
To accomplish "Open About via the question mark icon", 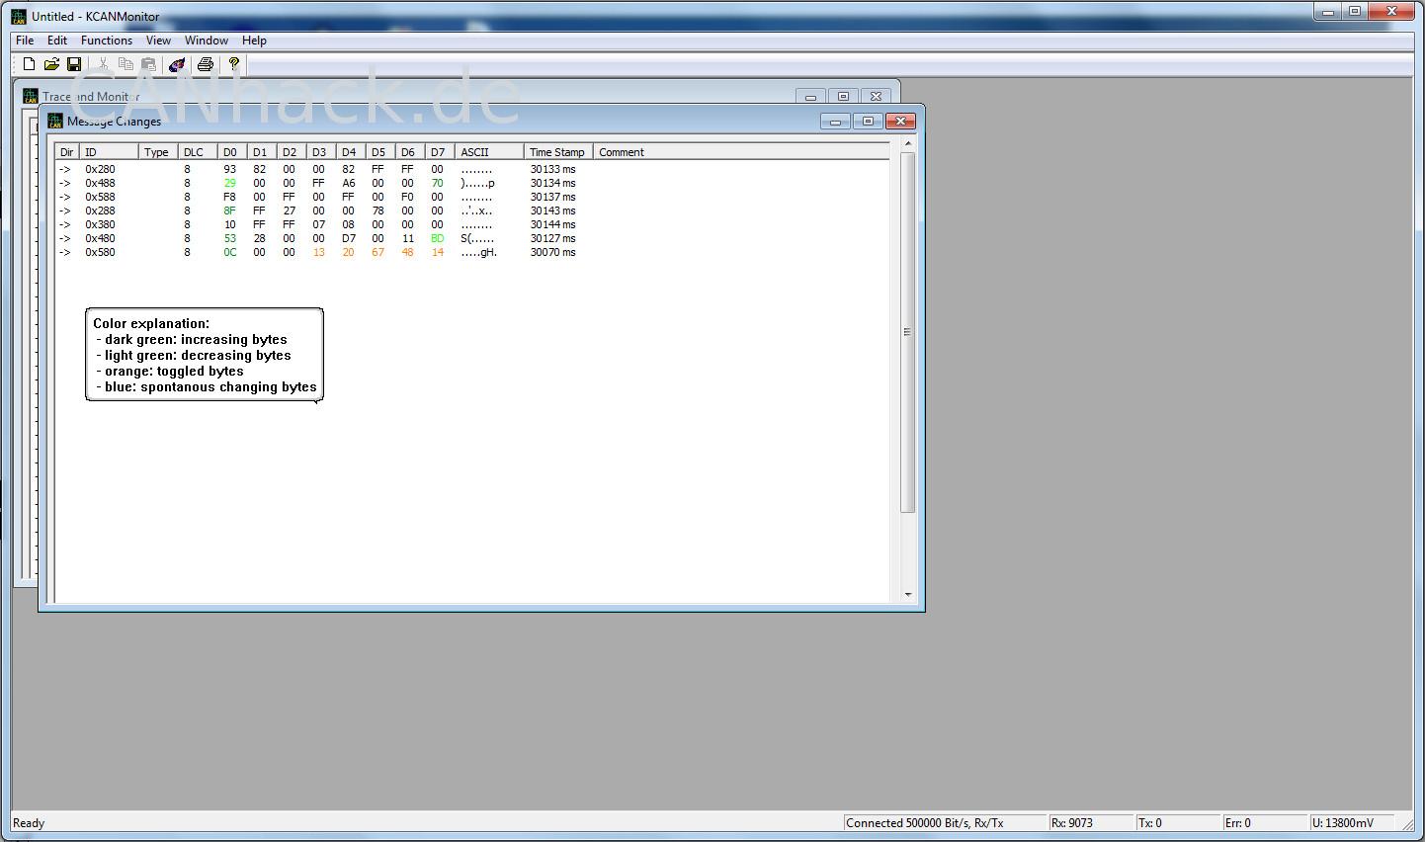I will 234,64.
